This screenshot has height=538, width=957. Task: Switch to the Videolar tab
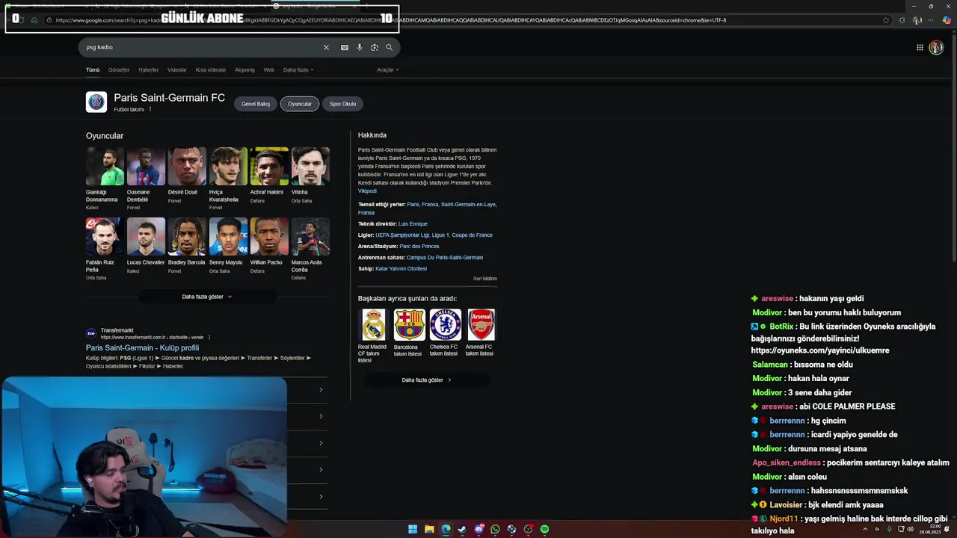pos(177,69)
